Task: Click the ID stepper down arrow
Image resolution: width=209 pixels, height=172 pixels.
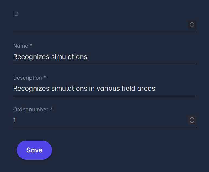Action: click(192, 27)
